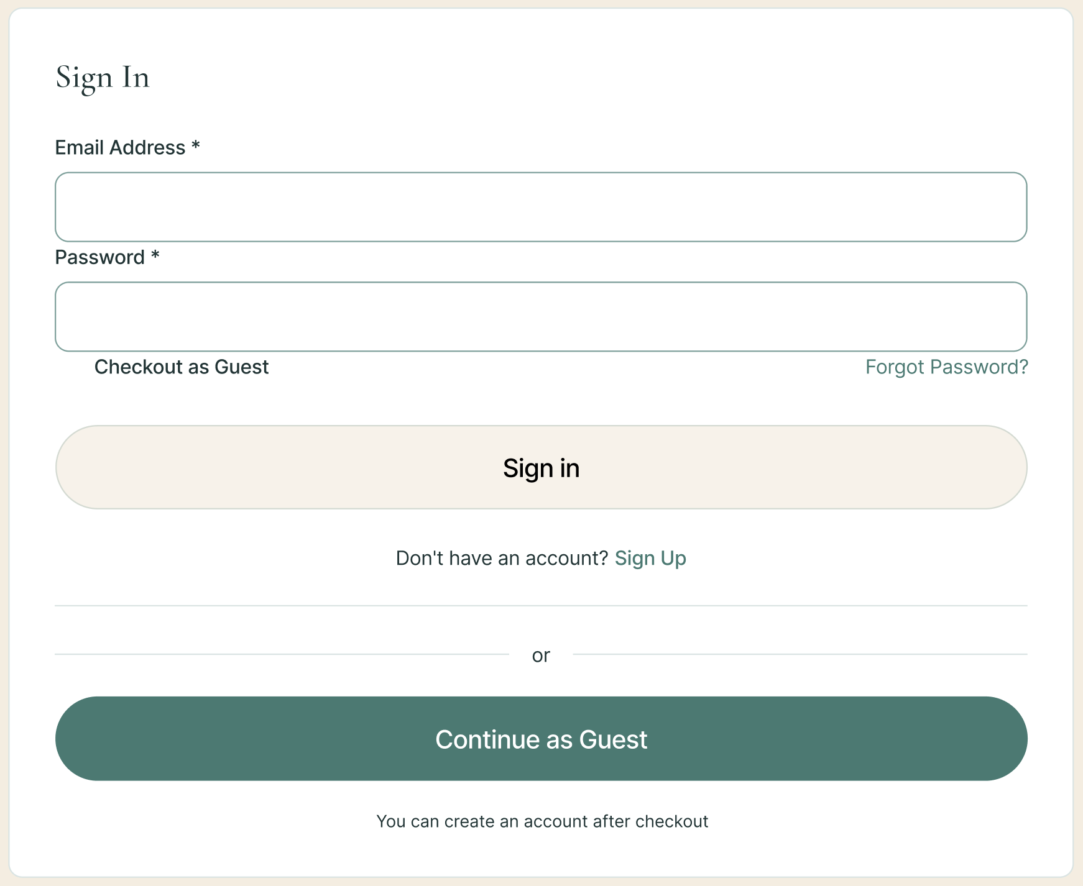The image size is (1083, 886).
Task: Click the Sign In page heading
Action: 103,78
